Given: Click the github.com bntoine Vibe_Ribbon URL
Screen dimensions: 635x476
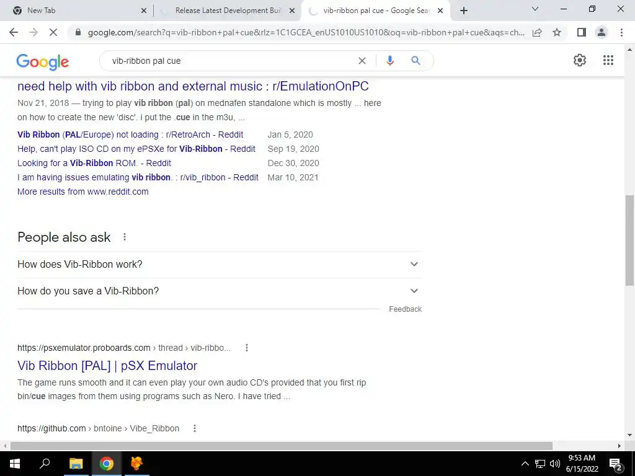Looking at the screenshot, I should point(98,428).
